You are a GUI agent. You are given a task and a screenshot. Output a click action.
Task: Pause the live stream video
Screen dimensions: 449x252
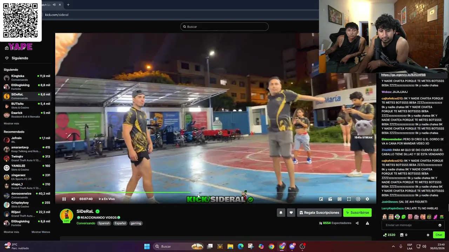[64, 199]
